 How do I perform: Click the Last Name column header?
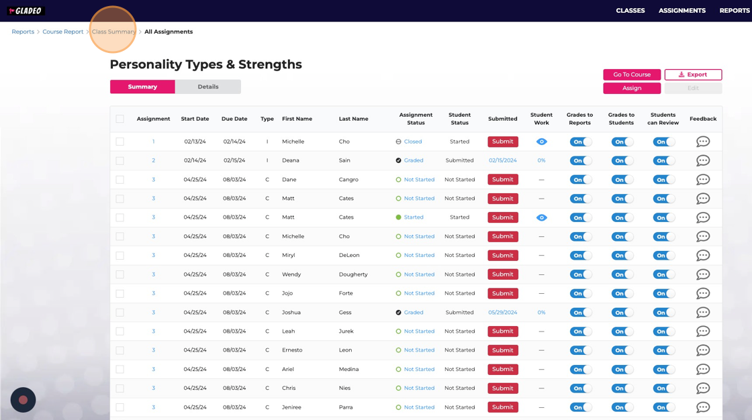pyautogui.click(x=353, y=119)
